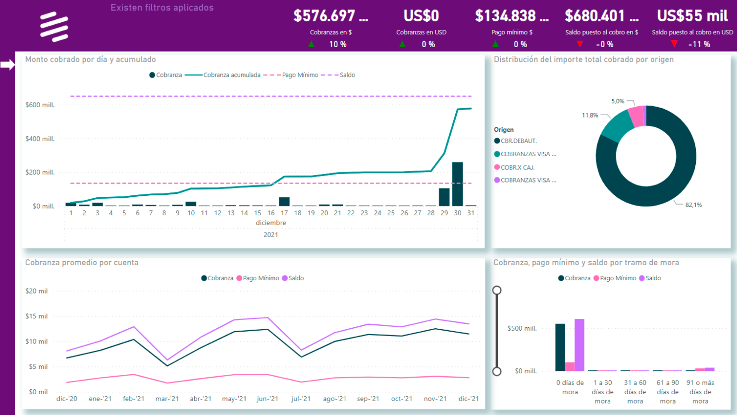Image resolution: width=737 pixels, height=415 pixels.
Task: Click CBR.DEBAUT. legend marker in Origen list
Action: pyautogui.click(x=497, y=141)
